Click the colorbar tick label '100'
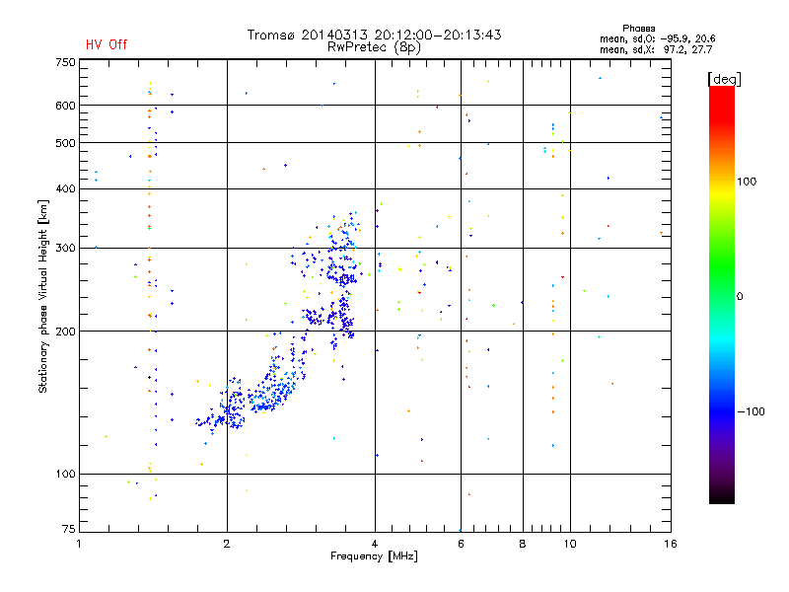Viewport: 789px width, 592px height. [x=747, y=182]
